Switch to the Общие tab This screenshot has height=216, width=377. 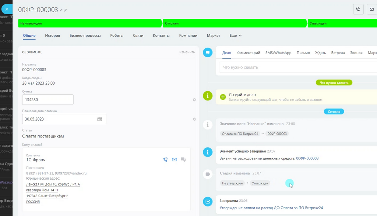[29, 36]
